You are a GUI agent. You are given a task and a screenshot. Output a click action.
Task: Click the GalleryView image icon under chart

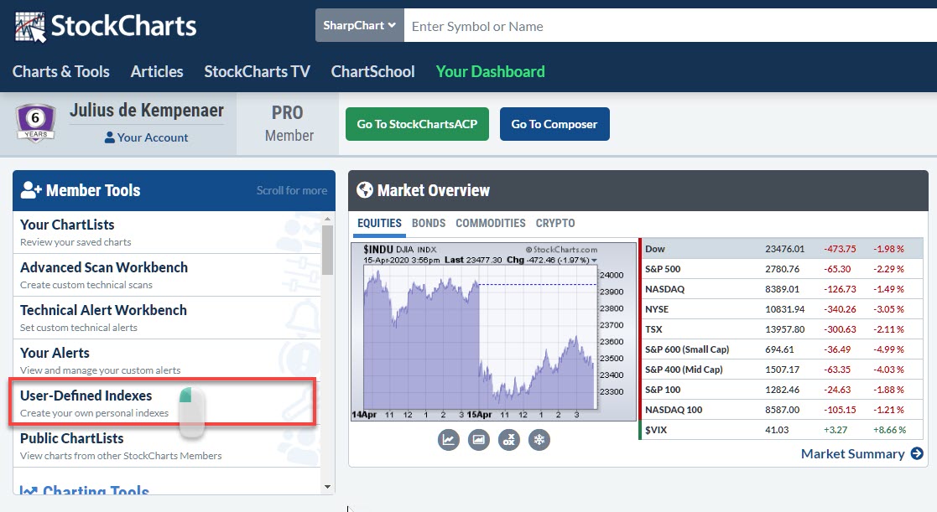[479, 439]
